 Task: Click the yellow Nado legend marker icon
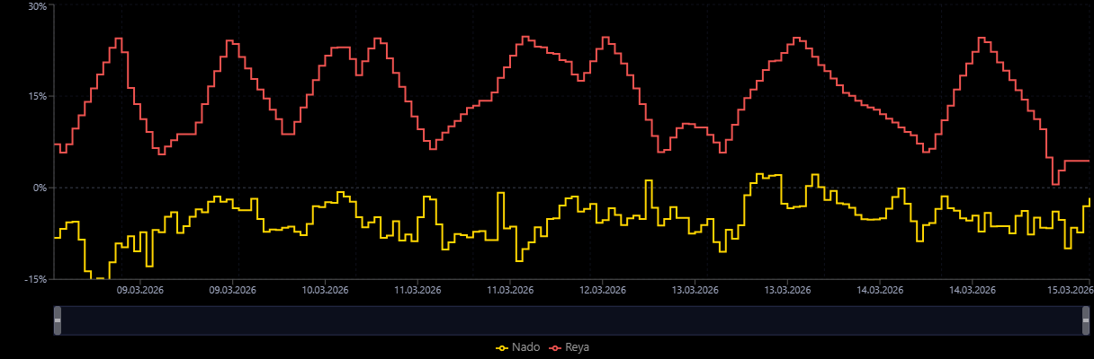click(502, 347)
